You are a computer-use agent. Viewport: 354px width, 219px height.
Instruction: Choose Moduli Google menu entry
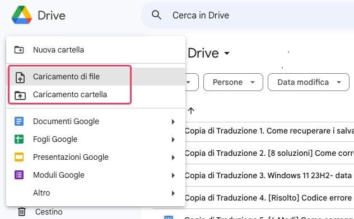(x=96, y=175)
